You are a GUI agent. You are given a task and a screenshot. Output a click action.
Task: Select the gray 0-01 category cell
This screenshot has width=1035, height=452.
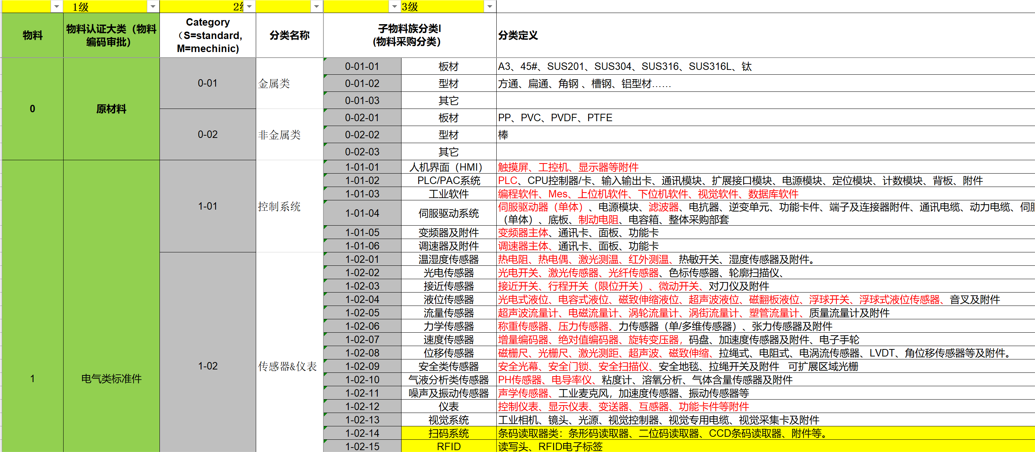pyautogui.click(x=207, y=83)
